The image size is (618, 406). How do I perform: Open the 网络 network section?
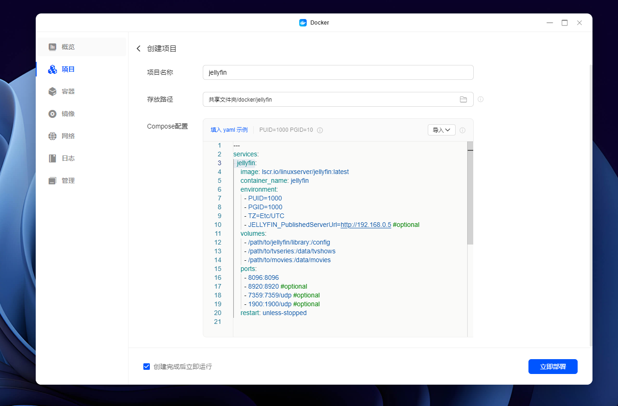(82, 136)
